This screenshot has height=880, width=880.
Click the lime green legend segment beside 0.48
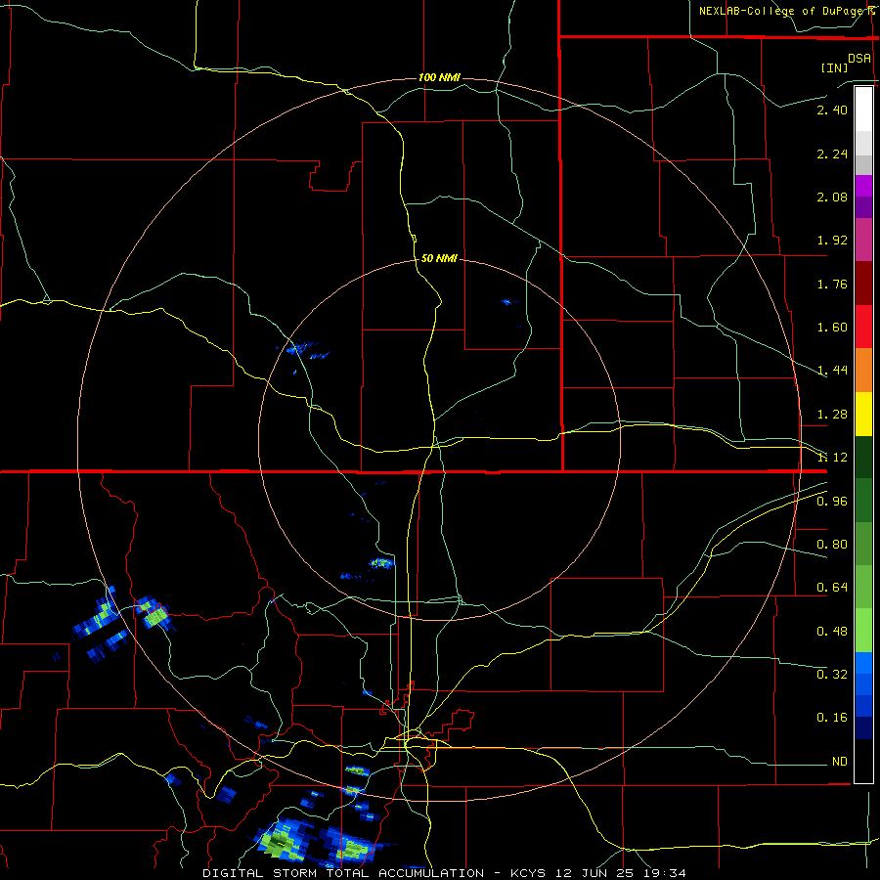point(863,631)
